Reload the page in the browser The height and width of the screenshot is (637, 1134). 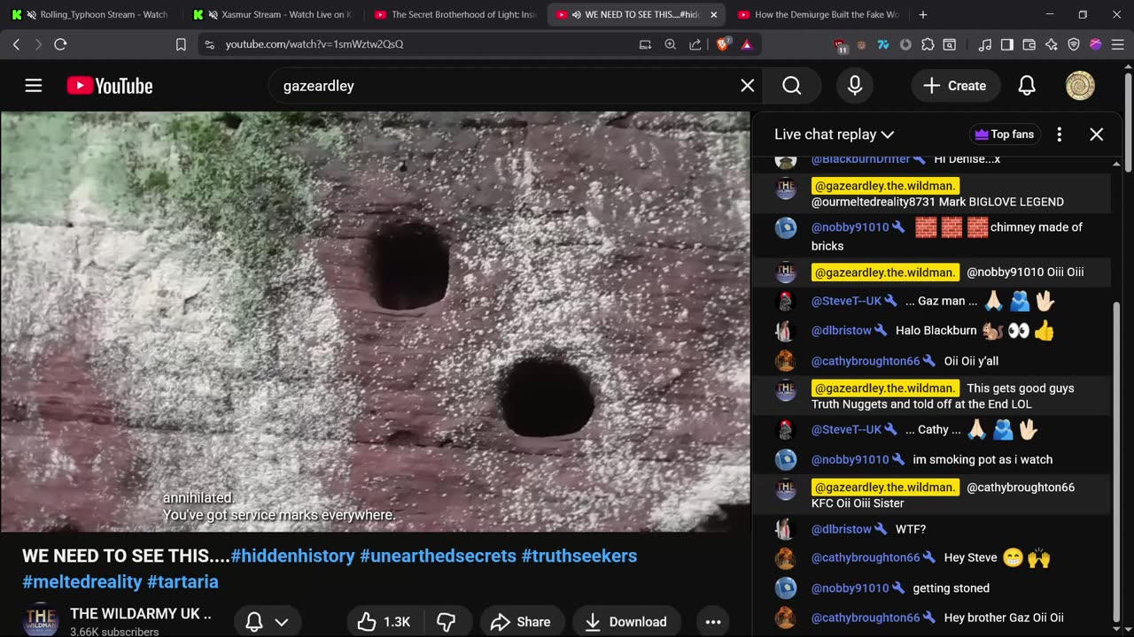pos(60,44)
